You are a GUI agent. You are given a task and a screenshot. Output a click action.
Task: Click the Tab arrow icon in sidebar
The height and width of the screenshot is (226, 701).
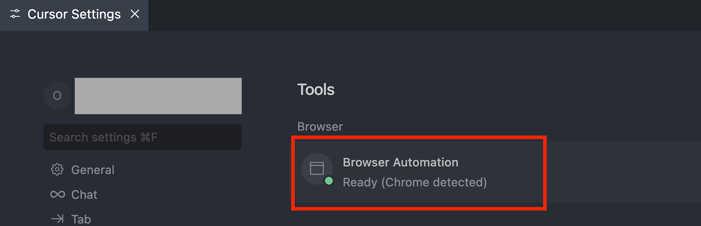(57, 219)
